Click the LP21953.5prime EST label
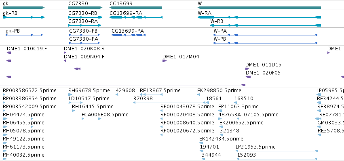 point(255,147)
